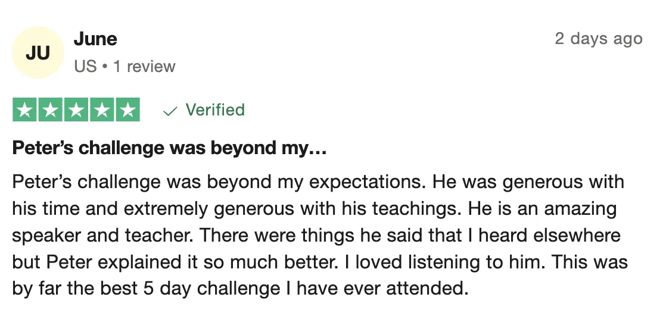Click the green Verified label text
The height and width of the screenshot is (319, 666).
(215, 110)
